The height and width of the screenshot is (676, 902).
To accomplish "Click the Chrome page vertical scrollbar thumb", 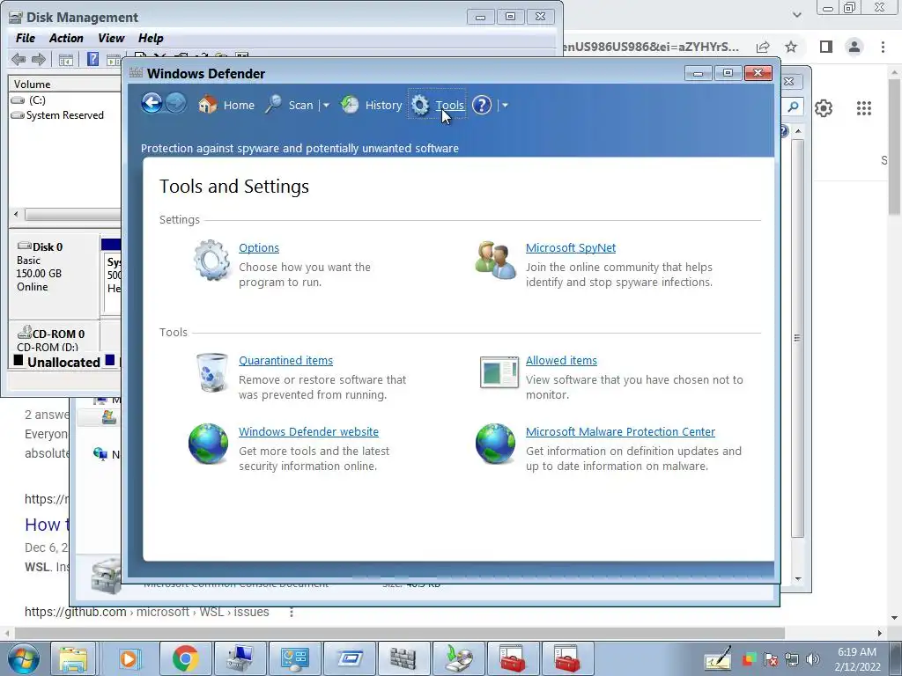I will (x=895, y=147).
